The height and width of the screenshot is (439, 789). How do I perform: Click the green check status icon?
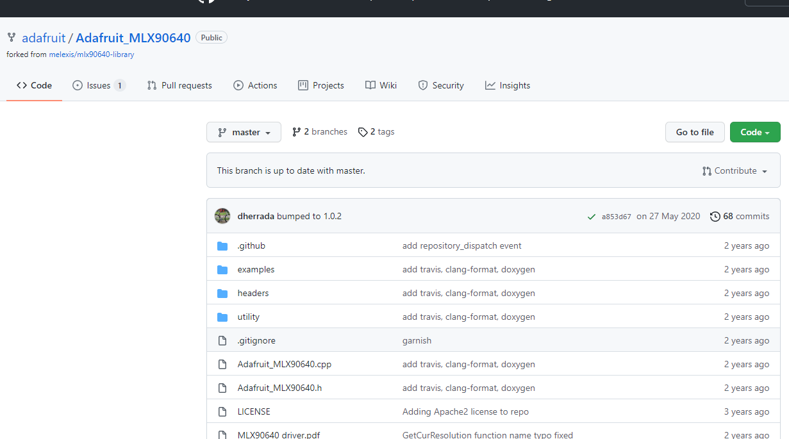pos(592,217)
